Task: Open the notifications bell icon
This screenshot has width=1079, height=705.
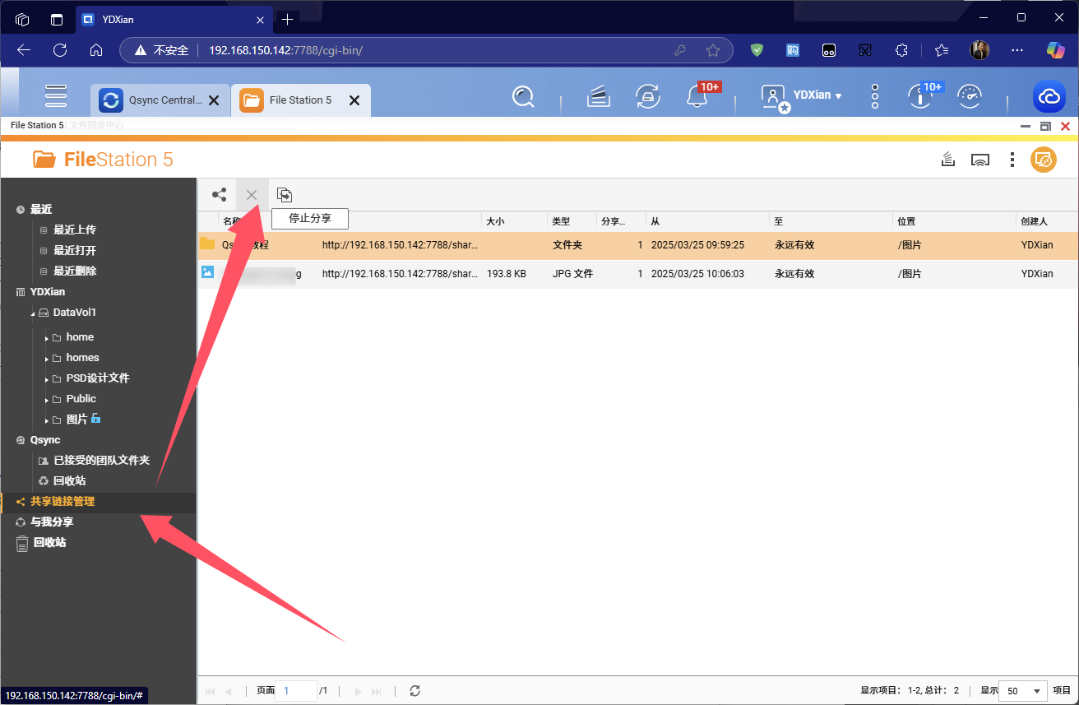Action: click(697, 97)
